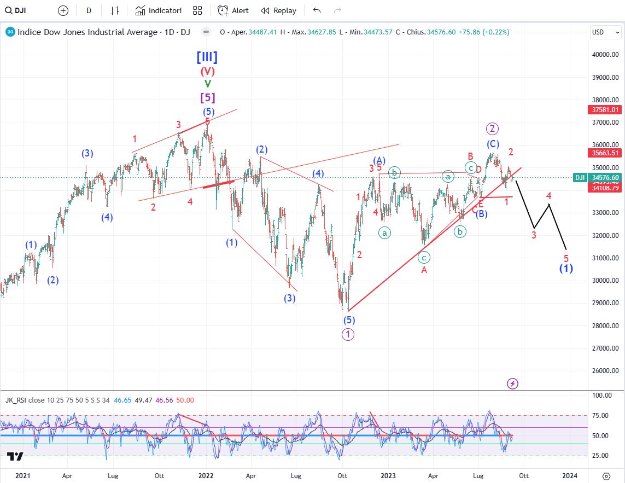625x483 pixels.
Task: Add symbol to compare with plus icon
Action: click(x=63, y=11)
